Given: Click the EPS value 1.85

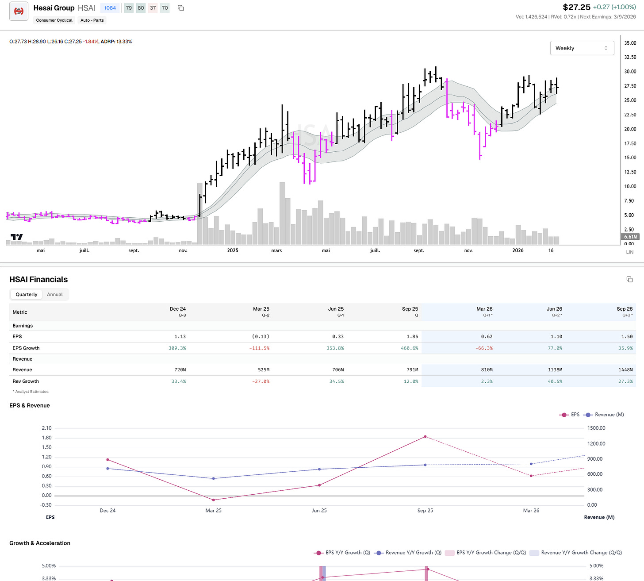Looking at the screenshot, I should tap(412, 337).
